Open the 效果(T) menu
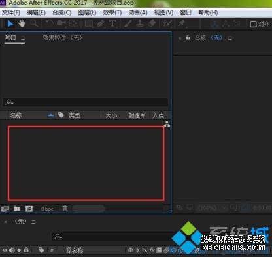 point(112,12)
